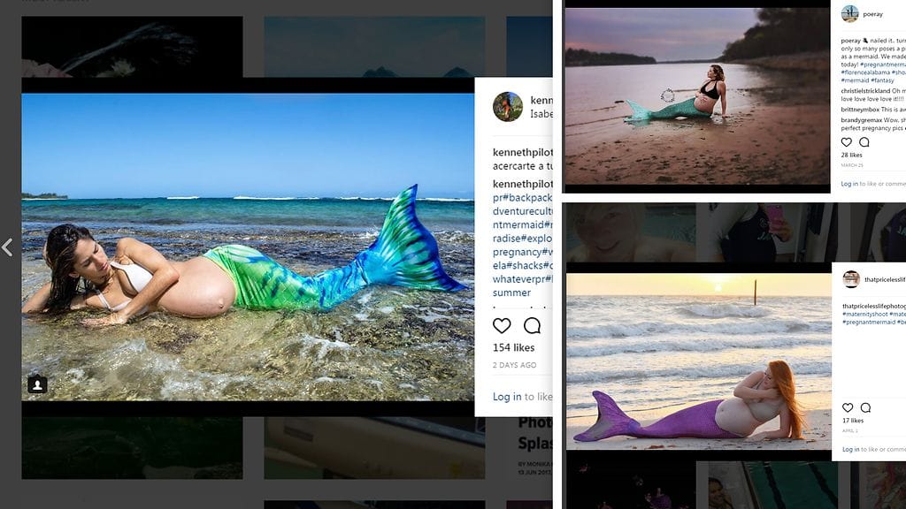
Task: Open kennethpilot's profile avatar
Action: click(507, 106)
